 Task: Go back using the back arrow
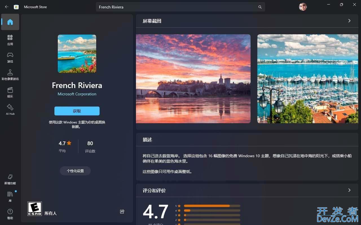coord(7,7)
